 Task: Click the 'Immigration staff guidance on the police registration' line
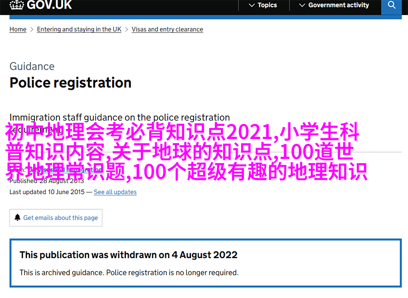pyautogui.click(x=120, y=118)
